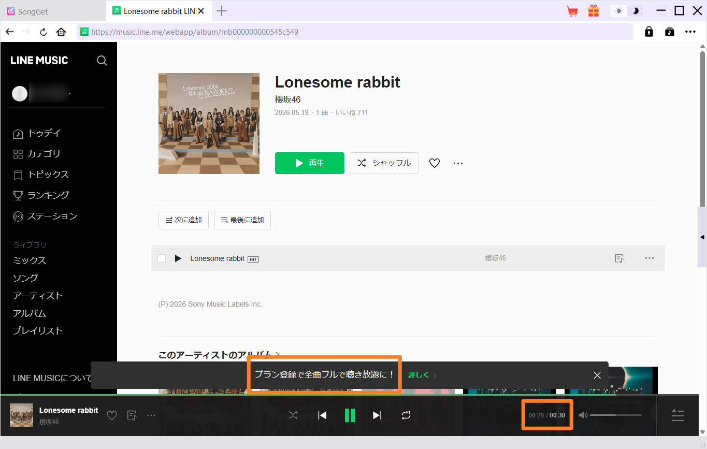Open アルバム in the library
This screenshot has width=707, height=449.
click(x=30, y=313)
